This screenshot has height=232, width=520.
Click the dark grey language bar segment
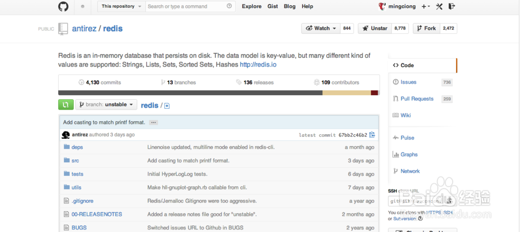click(x=190, y=93)
